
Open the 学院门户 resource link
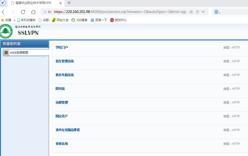62,47
